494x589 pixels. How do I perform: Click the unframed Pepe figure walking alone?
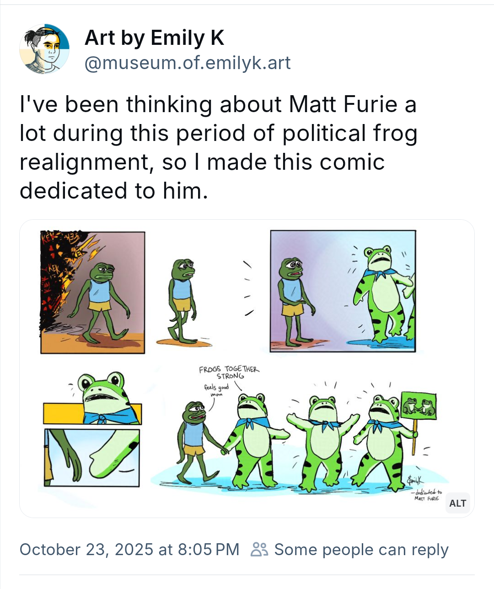click(x=183, y=300)
